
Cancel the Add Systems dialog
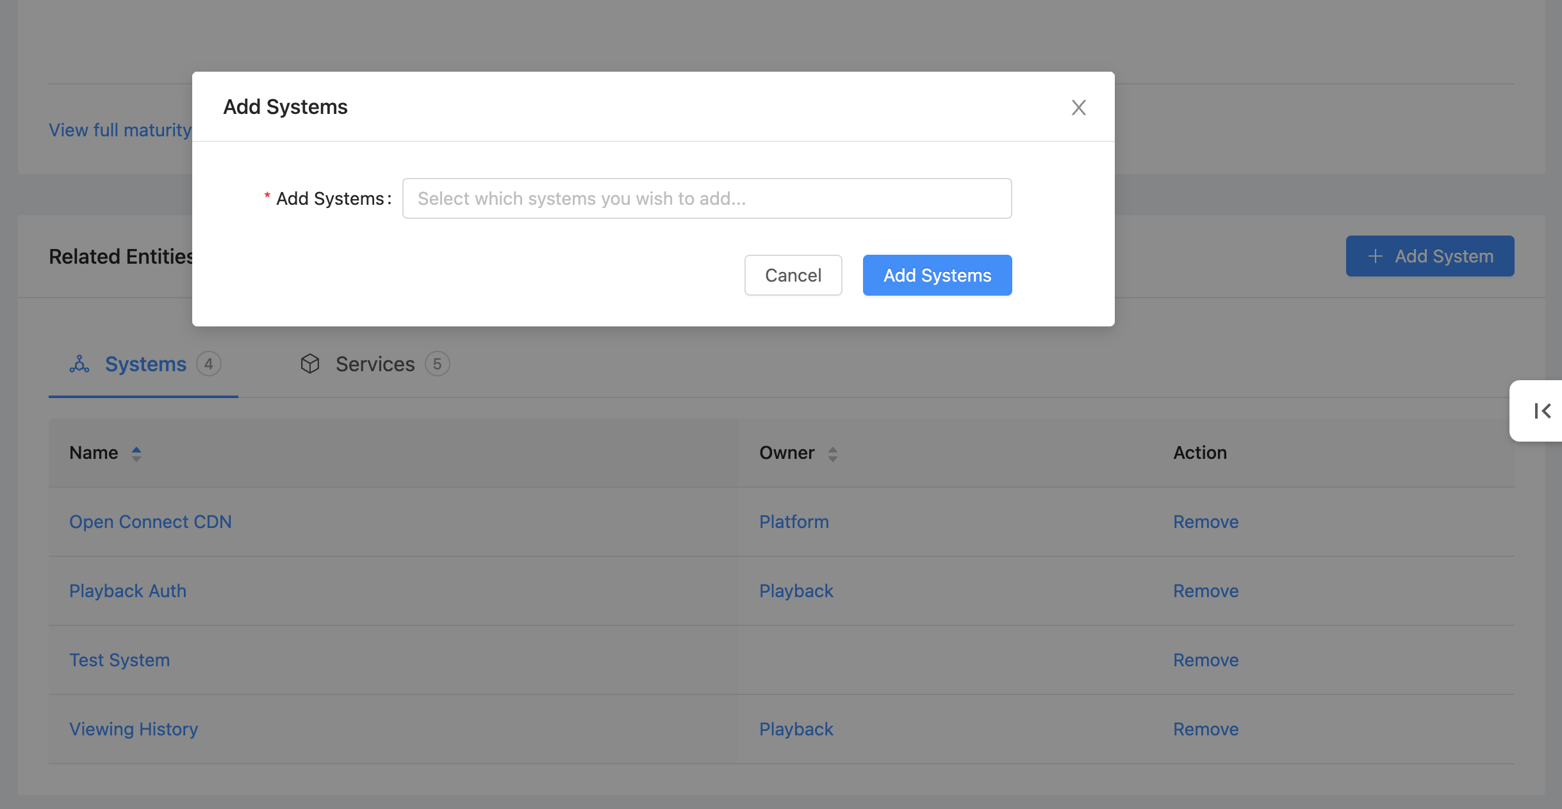point(793,275)
